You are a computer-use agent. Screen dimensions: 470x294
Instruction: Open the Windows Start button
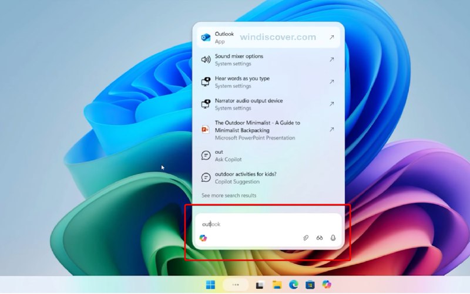210,285
